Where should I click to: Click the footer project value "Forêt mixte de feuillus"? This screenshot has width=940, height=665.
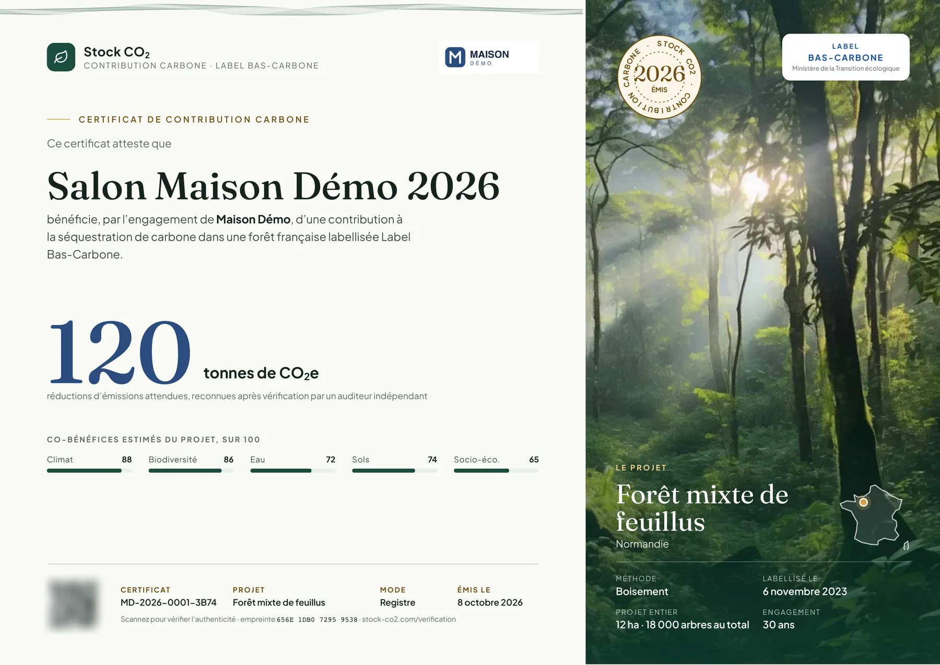coord(279,602)
